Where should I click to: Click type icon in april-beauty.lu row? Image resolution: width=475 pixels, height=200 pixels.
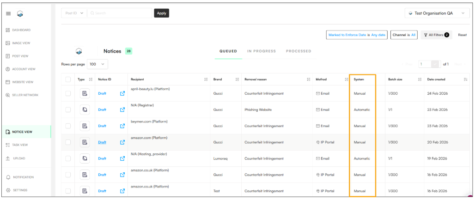tap(85, 93)
